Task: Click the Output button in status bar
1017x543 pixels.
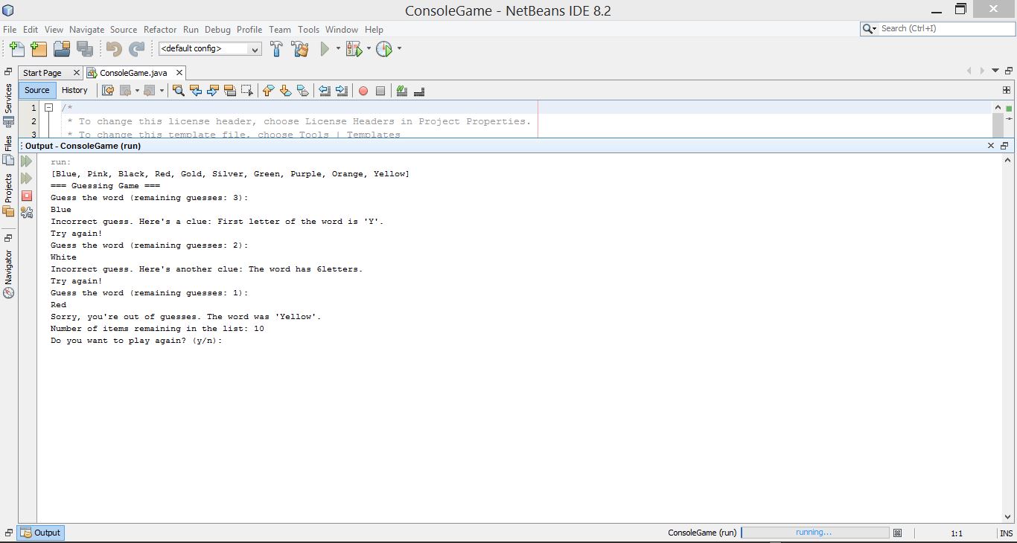Action: coord(41,533)
